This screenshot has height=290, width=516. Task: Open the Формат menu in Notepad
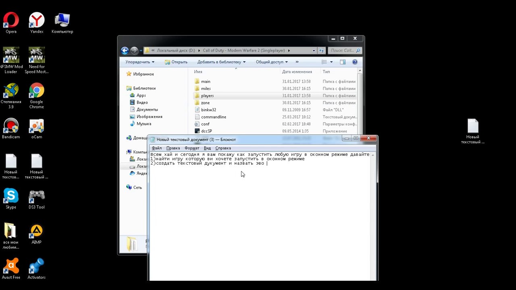pyautogui.click(x=192, y=148)
